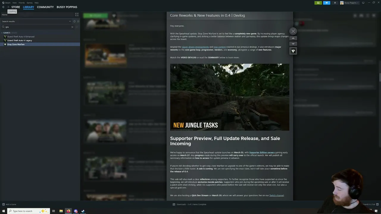The height and width of the screenshot is (214, 381).
Task: Click the Bussy Poppins avatar image
Action: 342,3
